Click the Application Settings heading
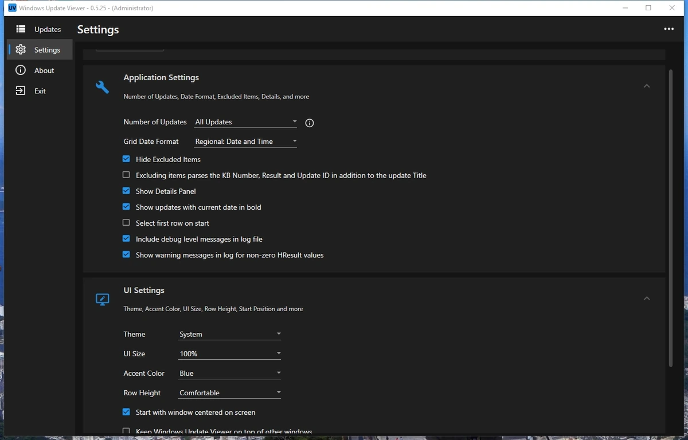This screenshot has width=688, height=440. [161, 77]
